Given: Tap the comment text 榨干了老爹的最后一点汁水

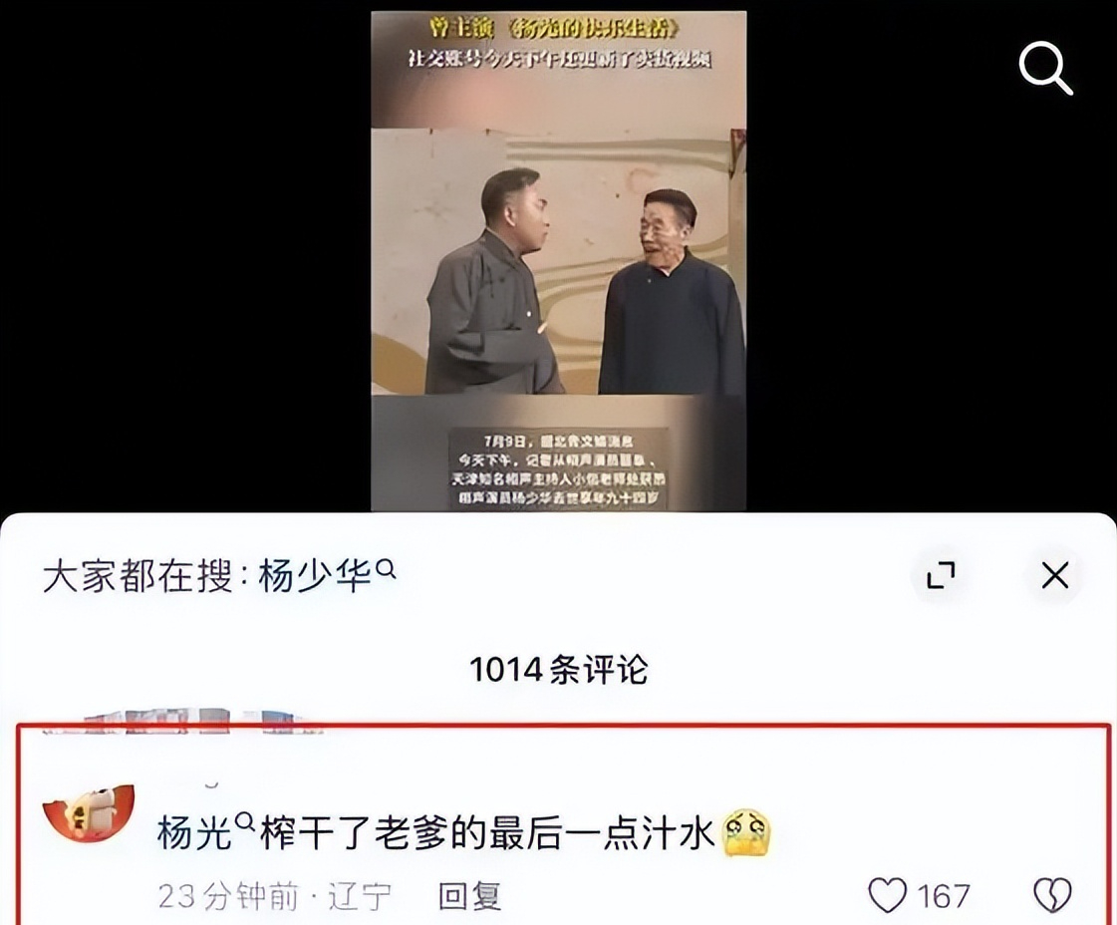Looking at the screenshot, I should click(487, 832).
